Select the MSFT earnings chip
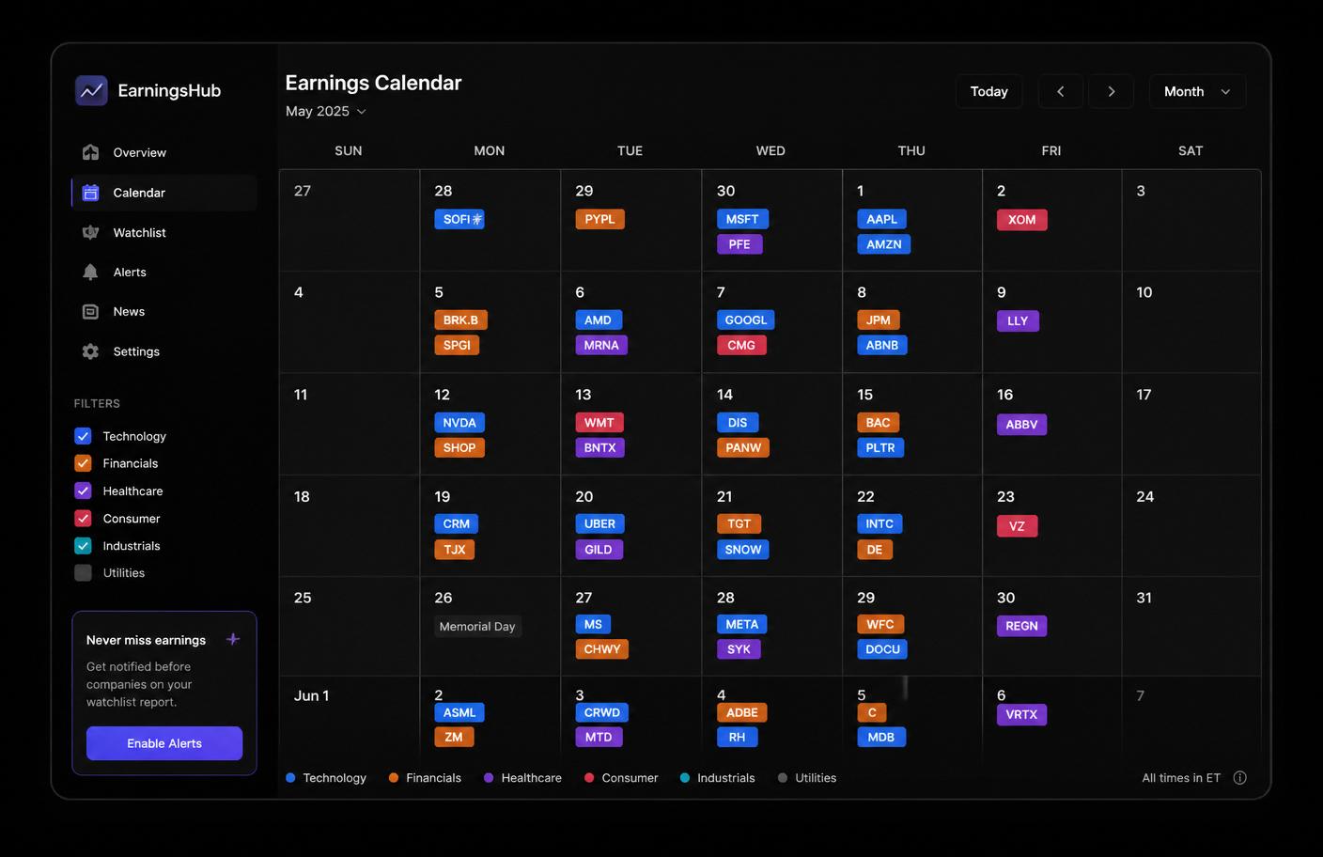1323x857 pixels. [742, 219]
